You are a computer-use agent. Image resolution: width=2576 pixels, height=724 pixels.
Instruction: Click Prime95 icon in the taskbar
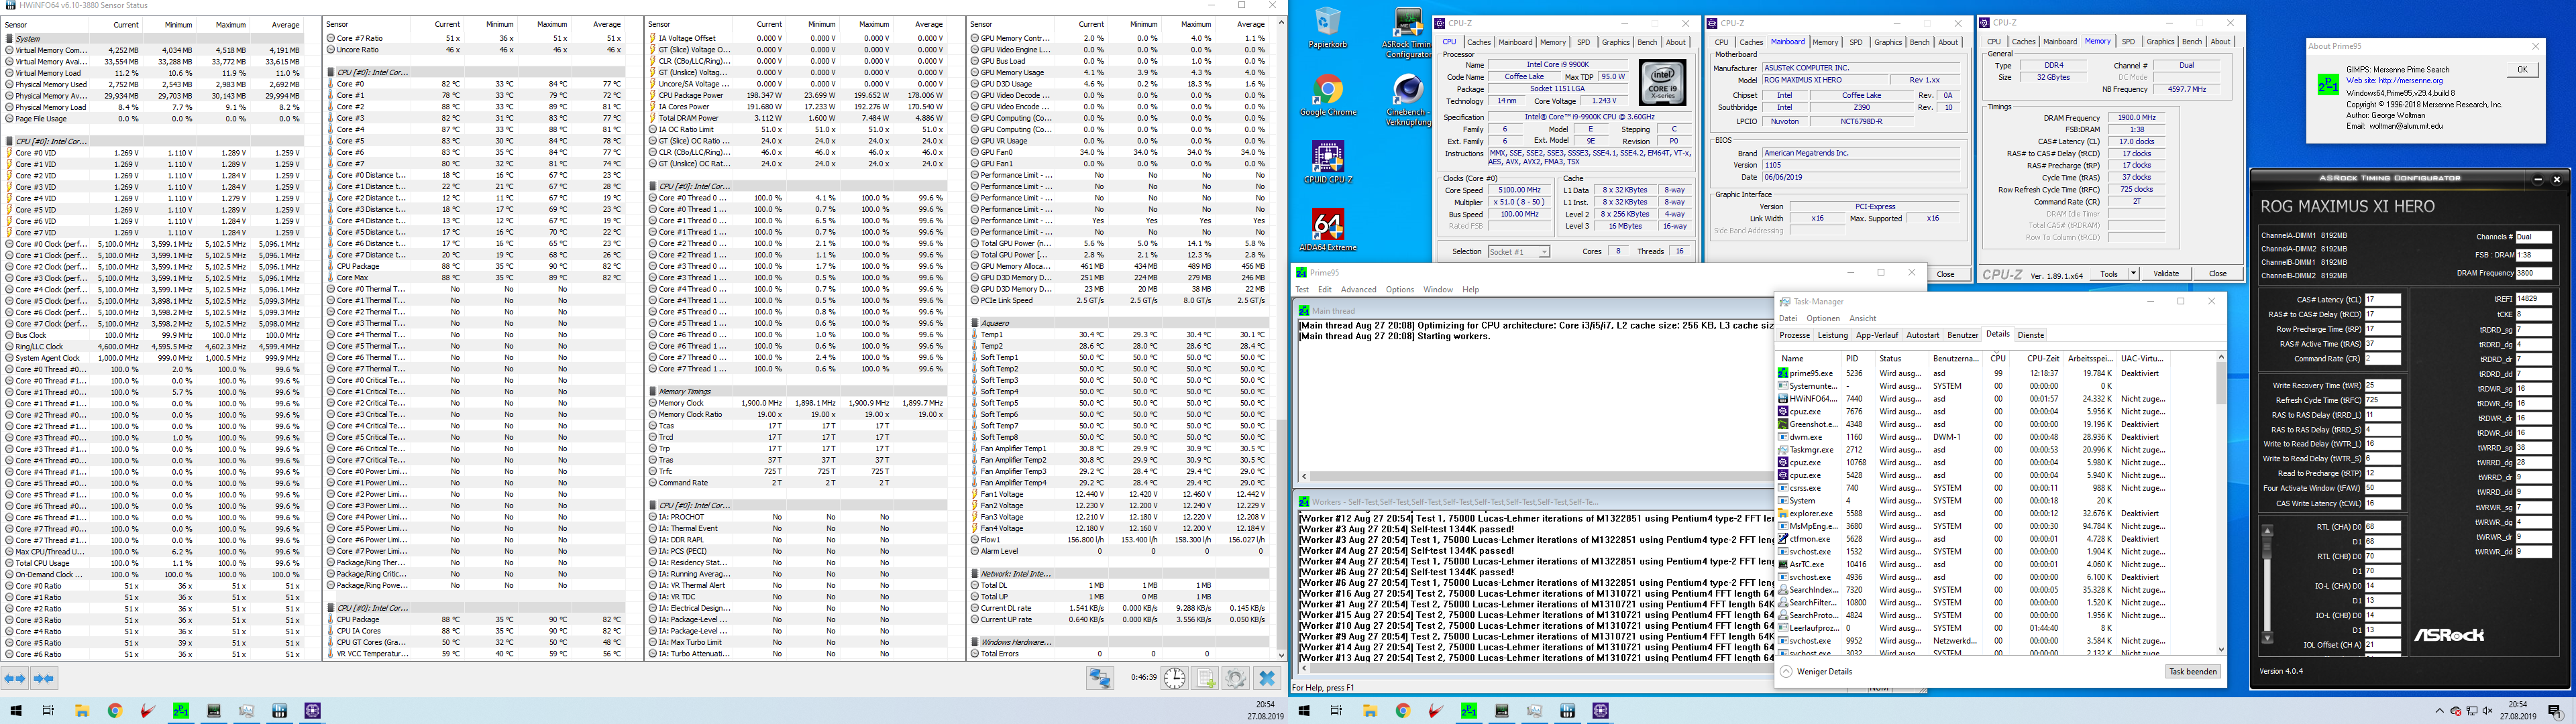coord(1469,711)
